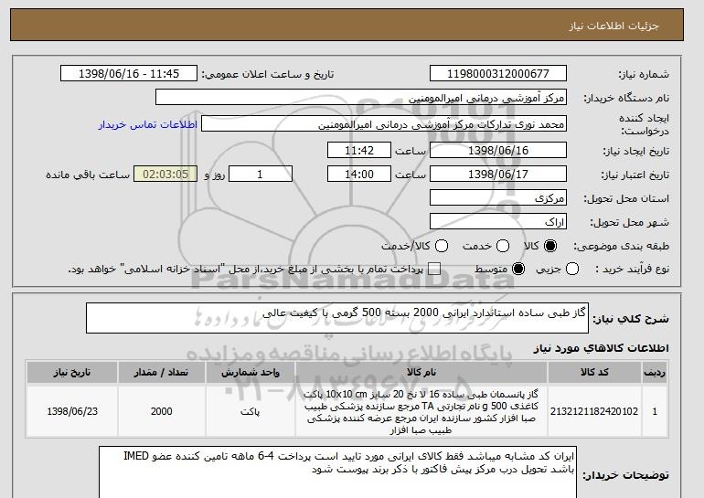Click the validity time field 14:00
Image resolution: width=704 pixels, height=498 pixels.
point(359,175)
